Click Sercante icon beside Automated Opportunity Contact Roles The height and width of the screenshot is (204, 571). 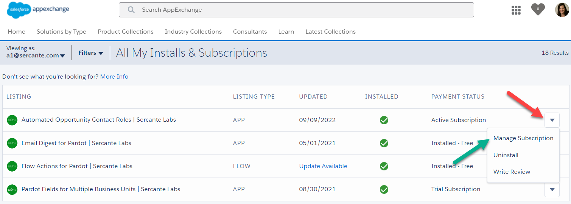[x=12, y=120]
